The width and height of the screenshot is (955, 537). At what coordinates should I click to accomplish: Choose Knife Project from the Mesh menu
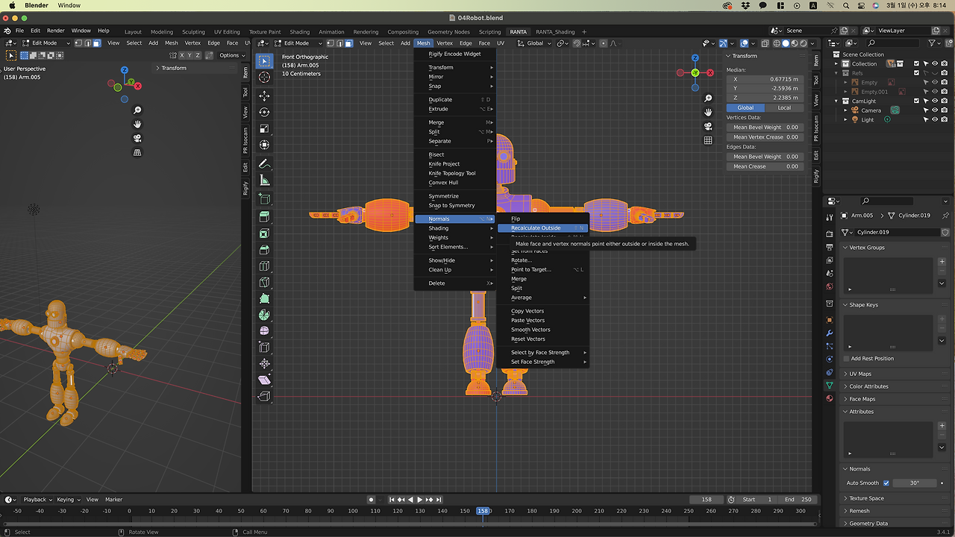444,164
